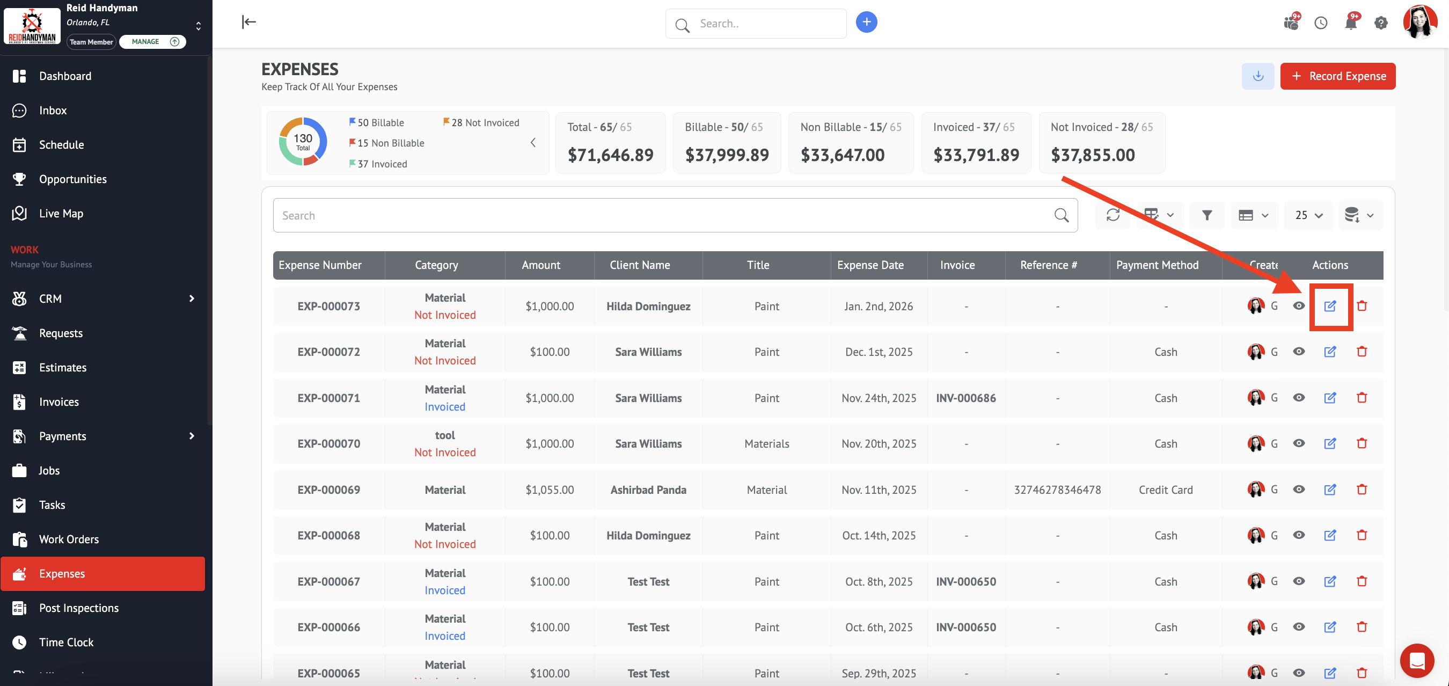Expand the CRM sidebar submenu

pyautogui.click(x=191, y=299)
